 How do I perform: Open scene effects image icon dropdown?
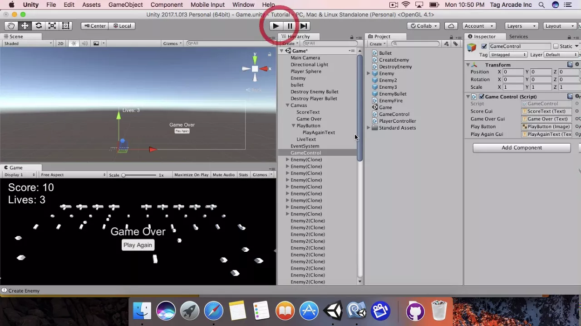(98, 43)
